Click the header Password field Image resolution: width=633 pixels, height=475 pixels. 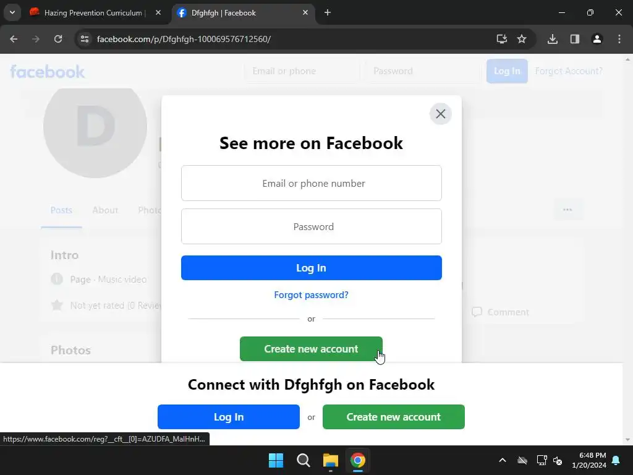tap(423, 71)
